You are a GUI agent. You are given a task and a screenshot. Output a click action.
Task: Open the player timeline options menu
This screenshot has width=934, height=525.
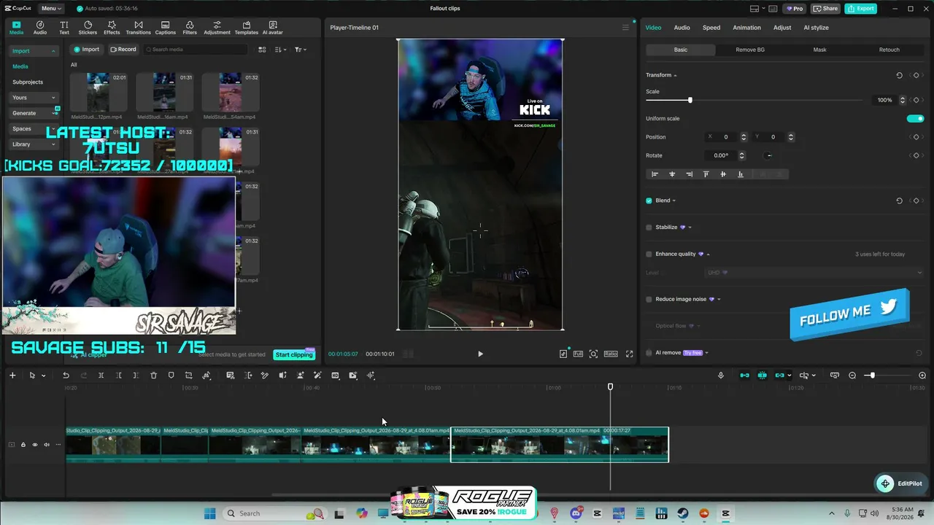(x=625, y=28)
